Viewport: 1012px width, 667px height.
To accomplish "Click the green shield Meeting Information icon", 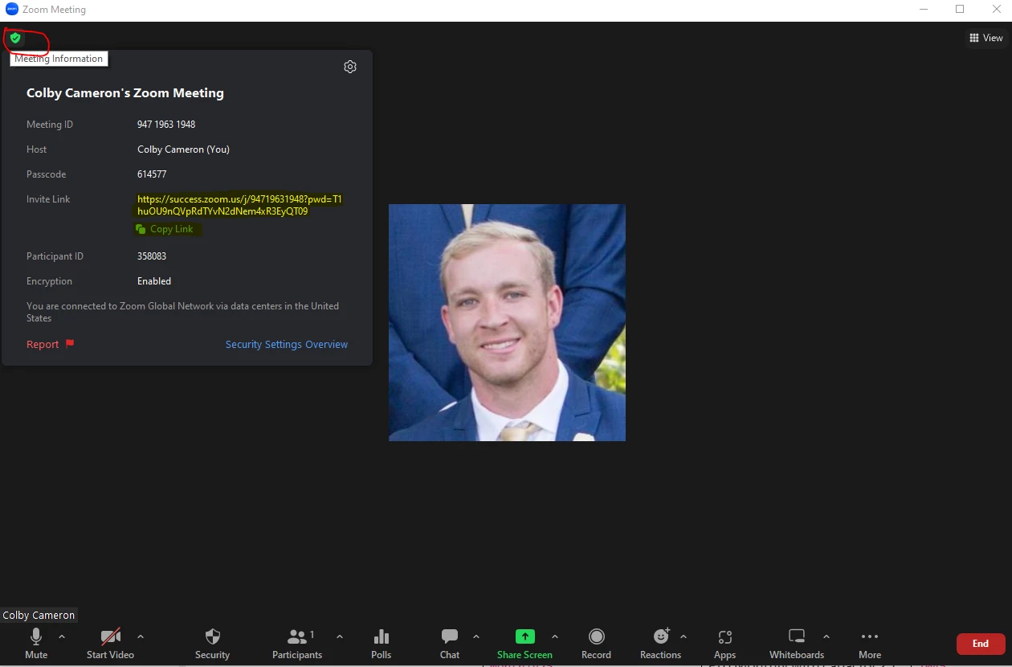I will point(15,38).
